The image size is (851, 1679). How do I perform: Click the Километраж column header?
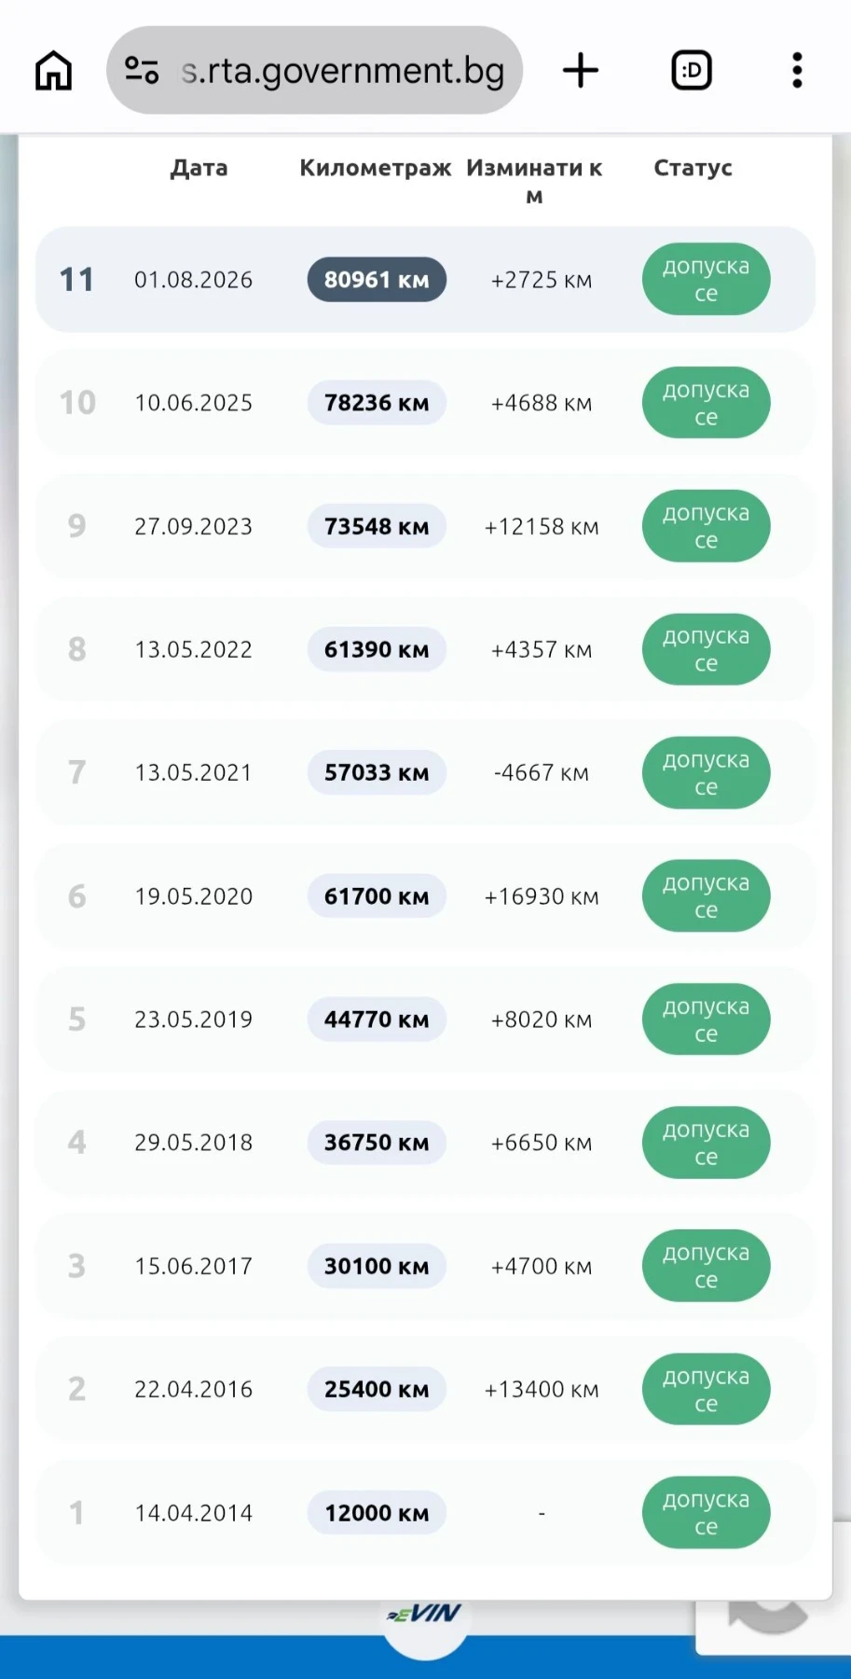pos(375,168)
